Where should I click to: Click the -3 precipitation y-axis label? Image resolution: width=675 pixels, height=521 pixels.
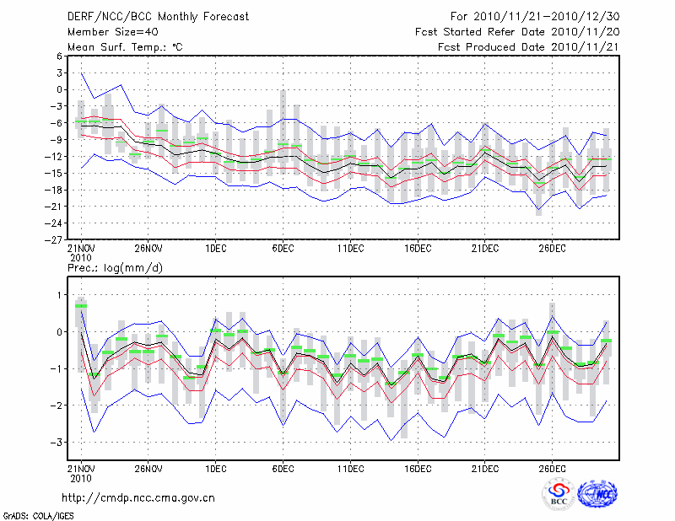click(56, 442)
